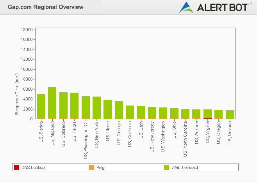
Task: Select the US, Colorado green bar
Action: coord(63,105)
